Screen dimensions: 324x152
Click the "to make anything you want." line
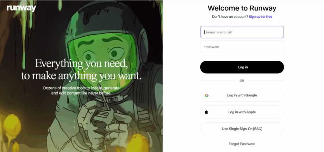pyautogui.click(x=81, y=76)
